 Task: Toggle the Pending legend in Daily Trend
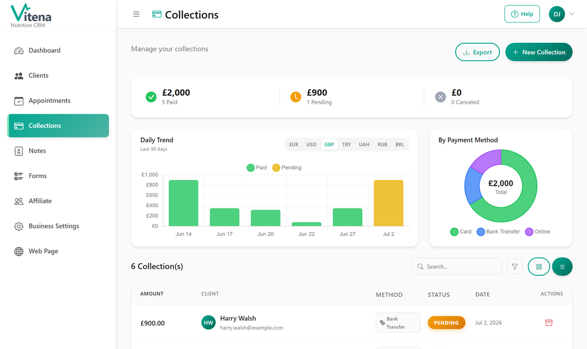[287, 168]
